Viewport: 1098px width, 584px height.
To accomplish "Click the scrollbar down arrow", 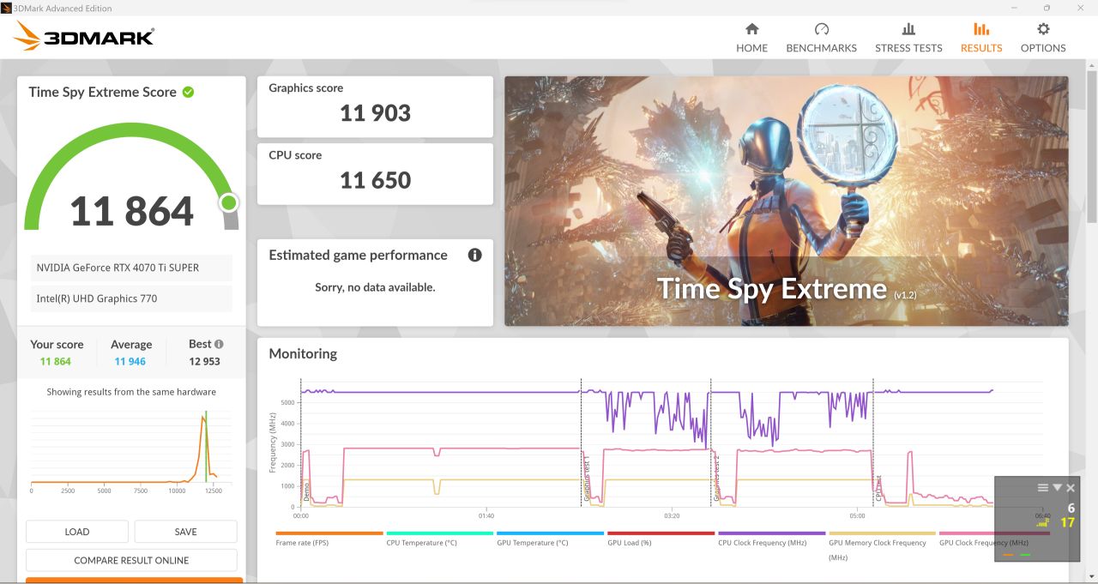I will 1091,575.
